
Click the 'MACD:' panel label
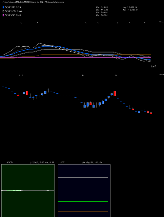pos(10,162)
